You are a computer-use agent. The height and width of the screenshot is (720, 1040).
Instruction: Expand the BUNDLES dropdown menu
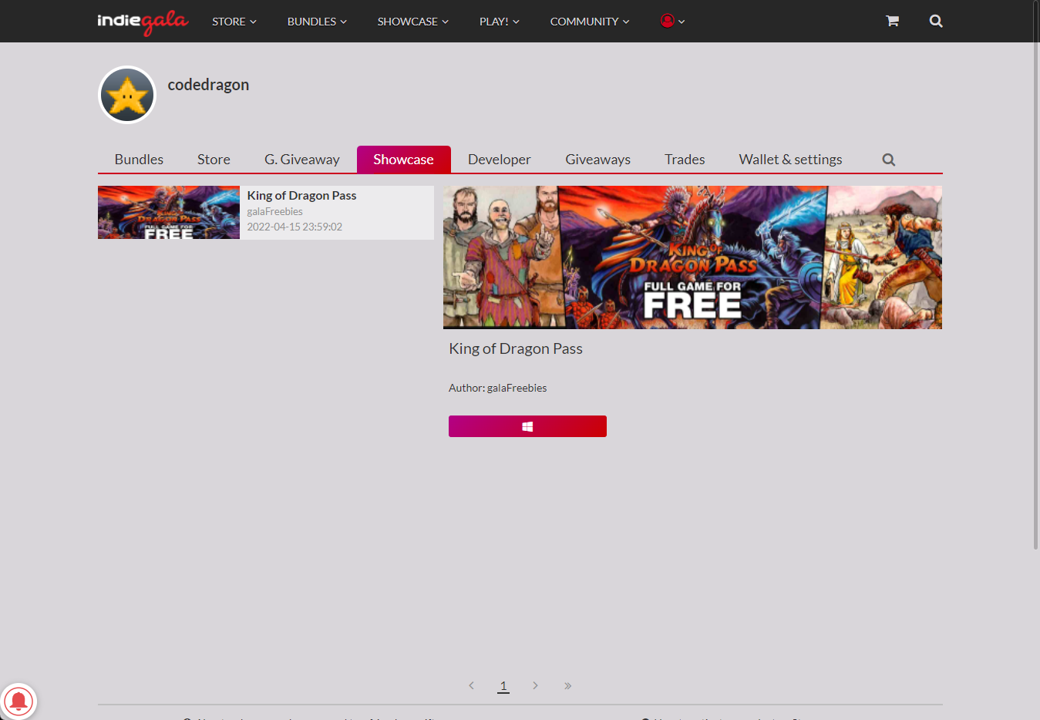[317, 22]
